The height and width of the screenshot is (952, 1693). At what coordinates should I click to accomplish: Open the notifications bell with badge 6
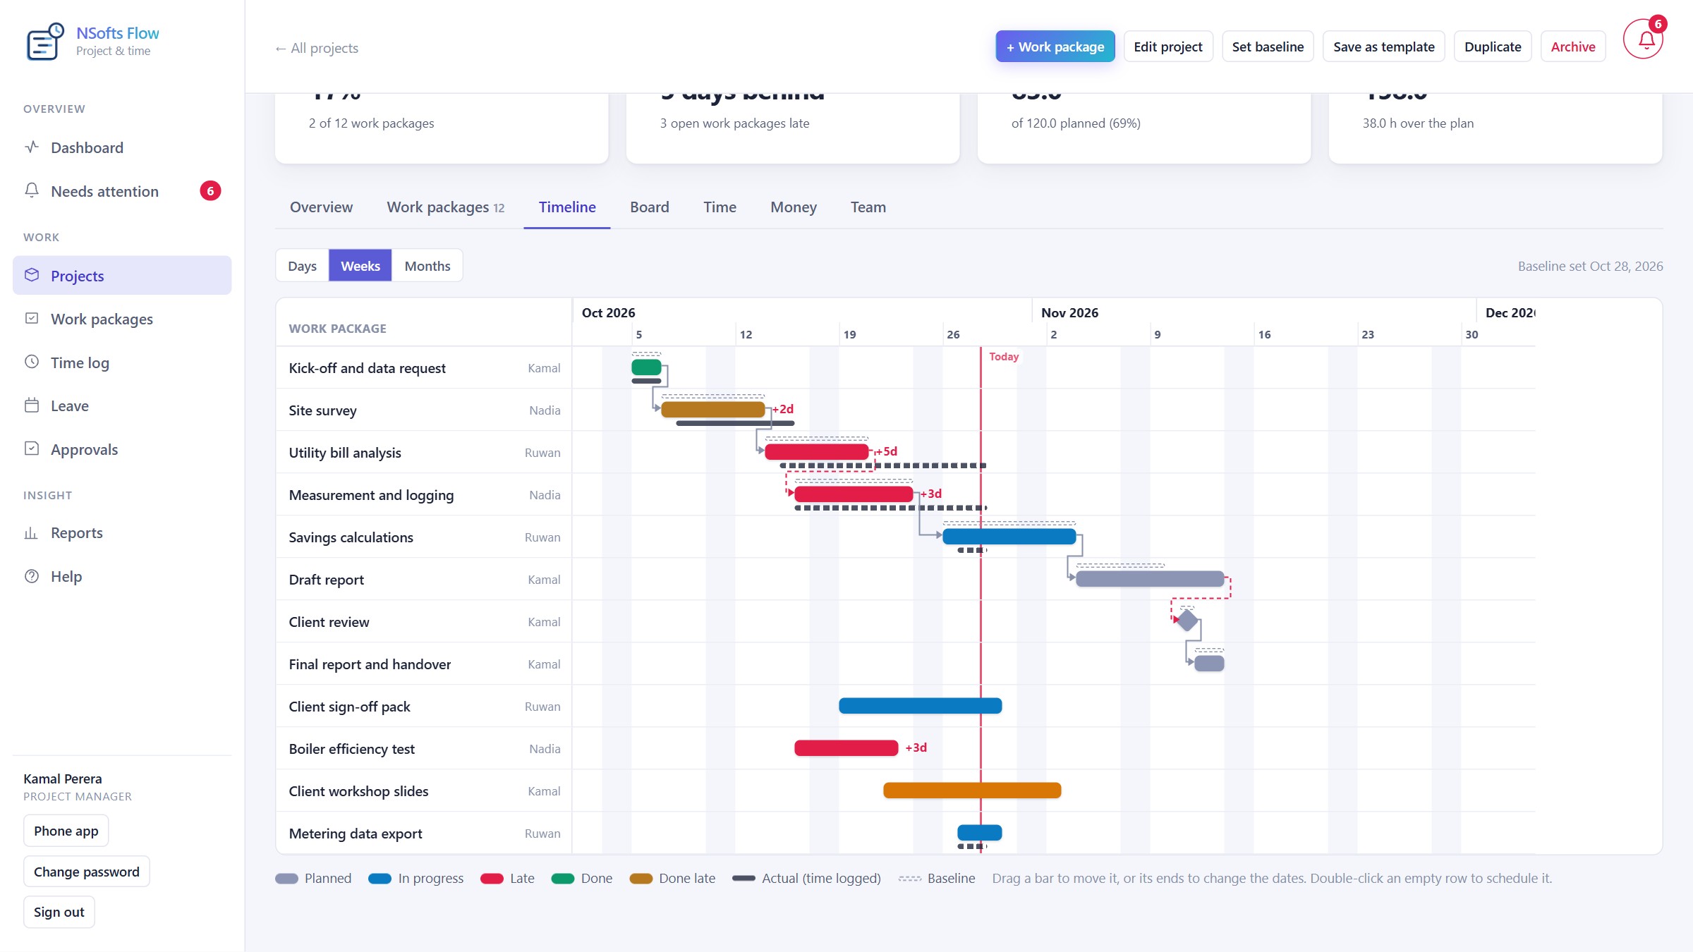pos(1644,39)
